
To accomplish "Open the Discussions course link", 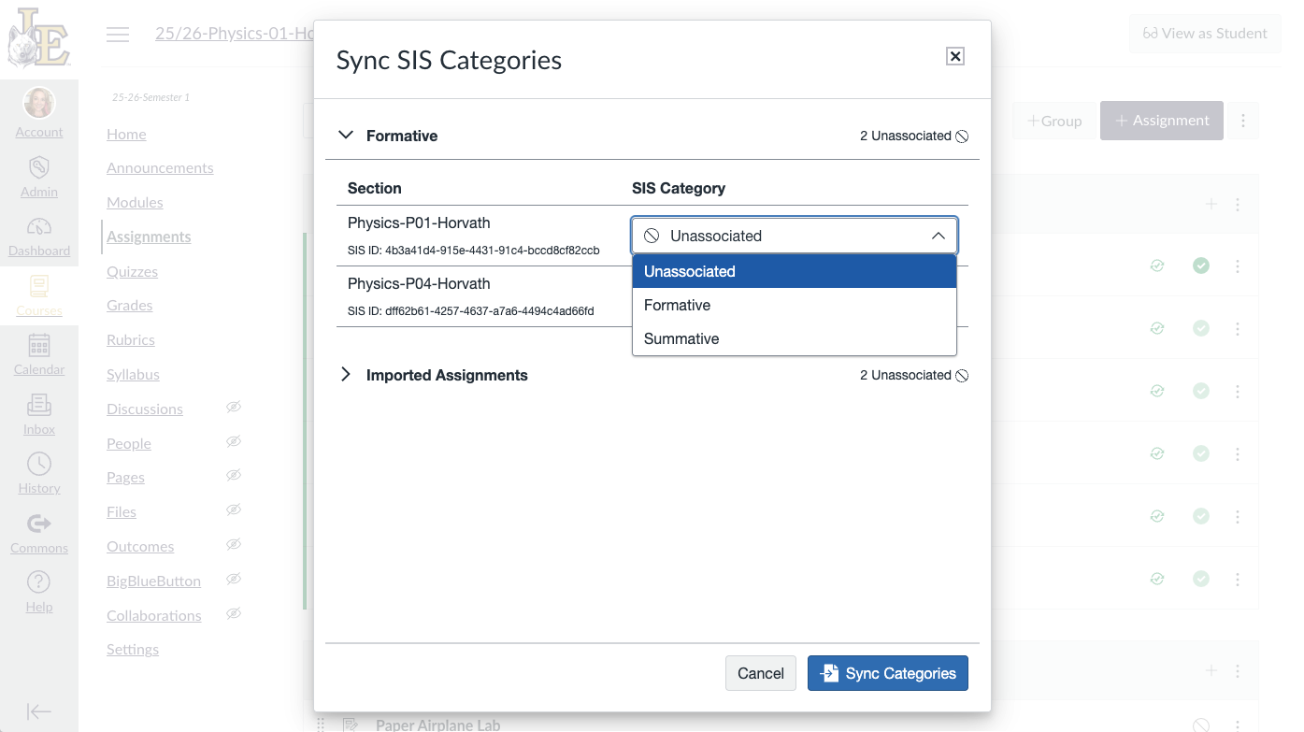I will point(145,409).
